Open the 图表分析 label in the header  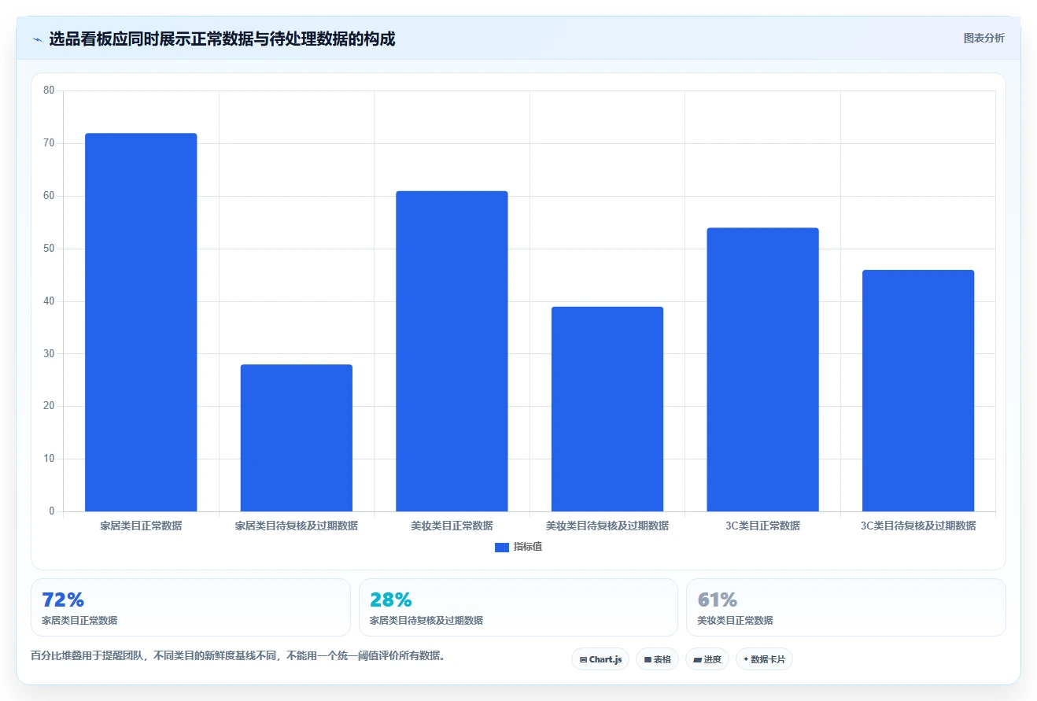[983, 38]
